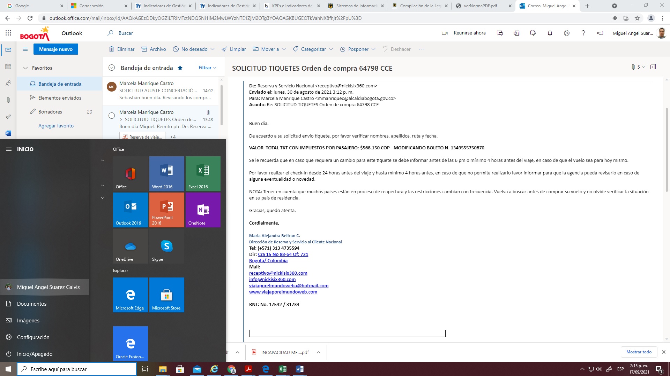The height and width of the screenshot is (376, 670).
Task: Expand the Filtrar dropdown
Action: [x=207, y=68]
